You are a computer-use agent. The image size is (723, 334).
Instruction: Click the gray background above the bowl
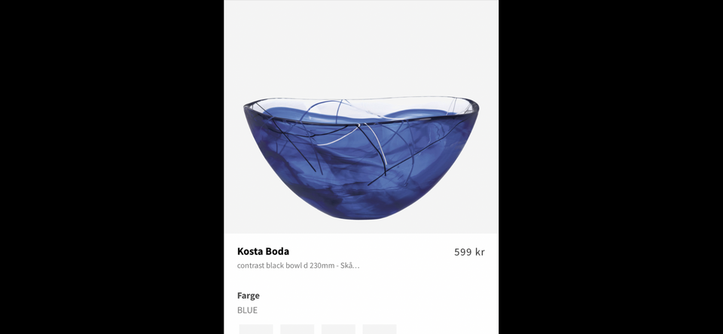tap(361, 46)
